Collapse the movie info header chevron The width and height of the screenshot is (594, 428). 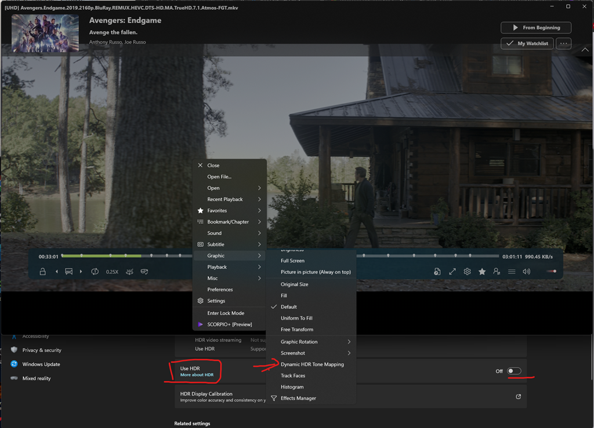pyautogui.click(x=585, y=50)
